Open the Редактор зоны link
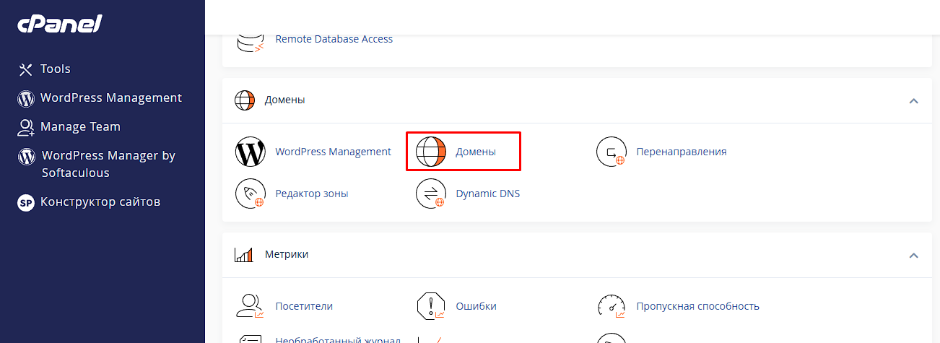940x343 pixels. 312,194
